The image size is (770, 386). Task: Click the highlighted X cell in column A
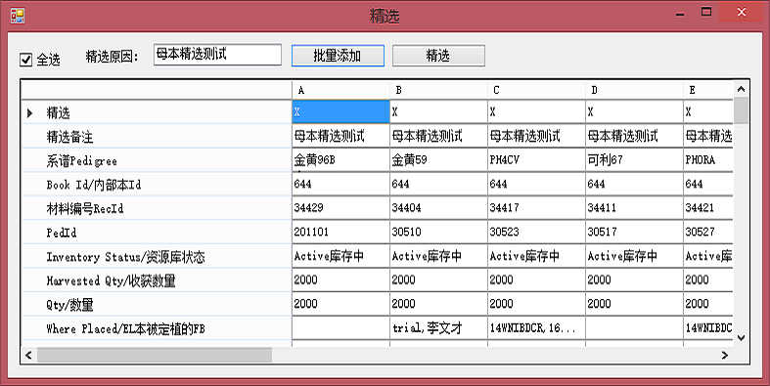pyautogui.click(x=340, y=111)
